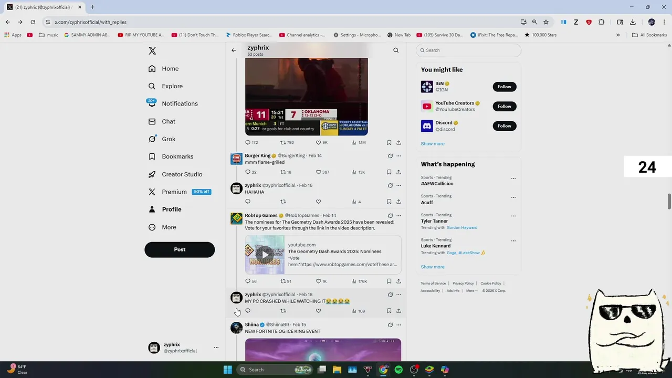
Task: Click the Windows Start button
Action: tap(227, 370)
